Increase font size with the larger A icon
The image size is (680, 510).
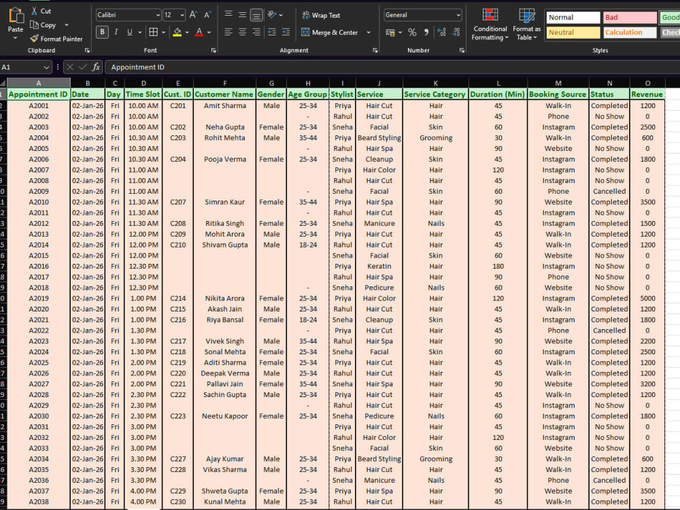coord(193,15)
